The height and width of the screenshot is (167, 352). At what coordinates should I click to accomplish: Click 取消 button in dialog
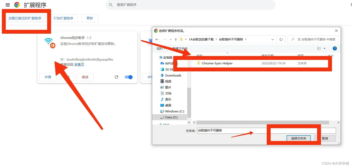pyautogui.click(x=325, y=138)
